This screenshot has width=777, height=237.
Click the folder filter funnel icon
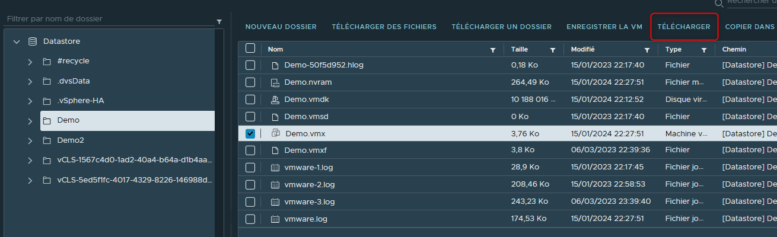pos(219,21)
